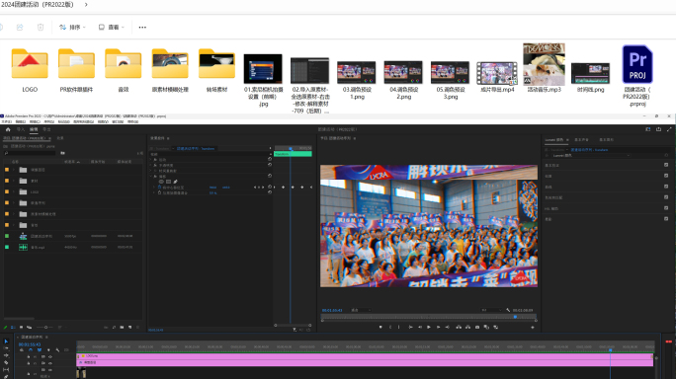Adjust Project panel thumbnail zoom slider
The height and width of the screenshot is (379, 676).
pos(45,328)
